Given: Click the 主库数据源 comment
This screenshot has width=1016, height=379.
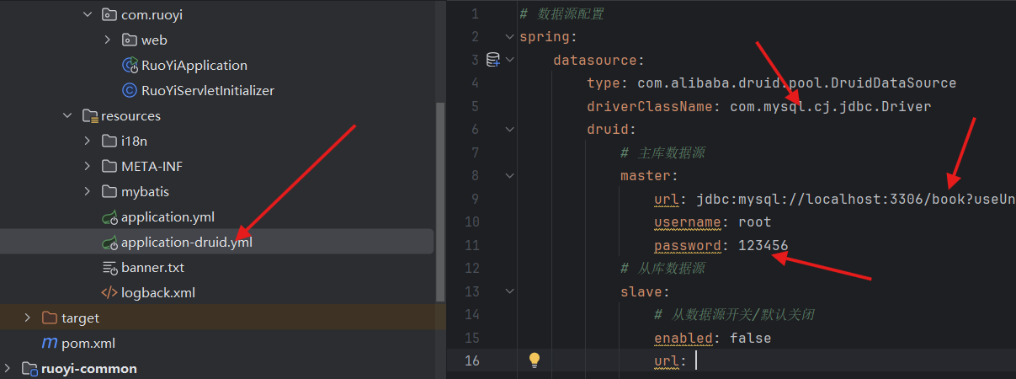Looking at the screenshot, I should point(662,152).
